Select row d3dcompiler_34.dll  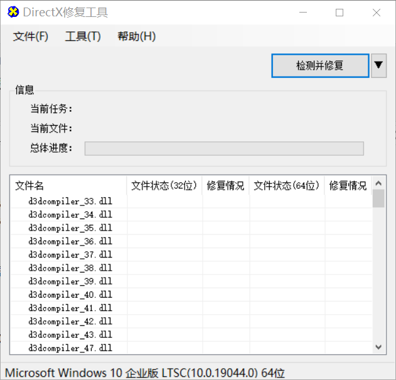click(191, 215)
